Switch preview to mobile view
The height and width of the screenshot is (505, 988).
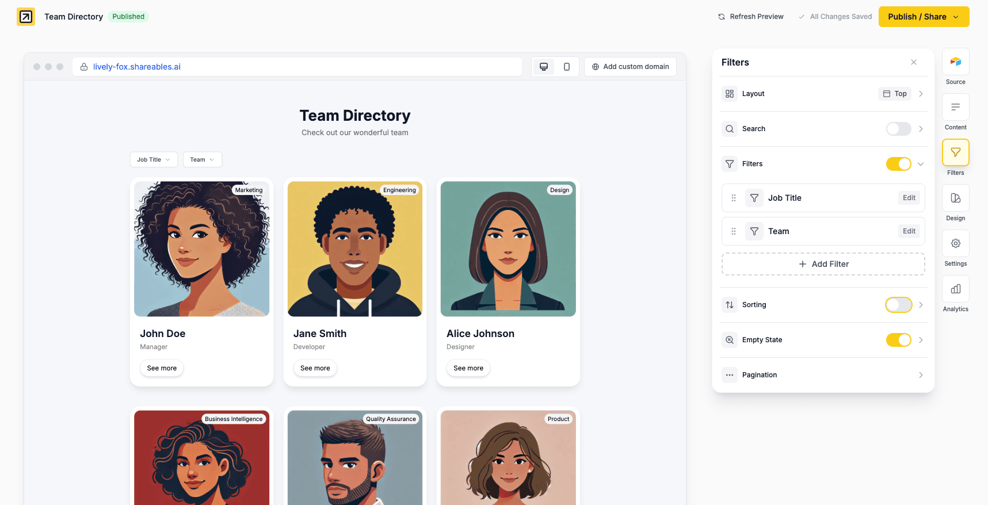567,67
